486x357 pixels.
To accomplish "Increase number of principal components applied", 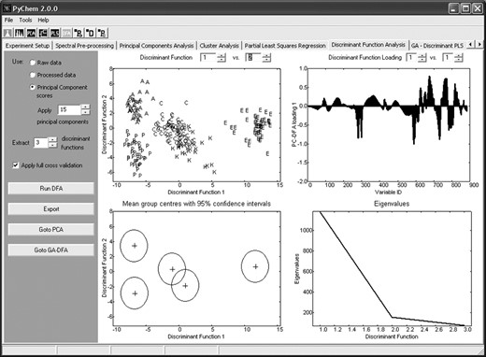I will point(85,107).
